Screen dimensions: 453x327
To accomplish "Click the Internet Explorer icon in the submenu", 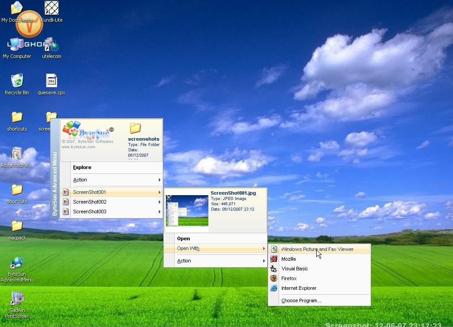I will click(274, 288).
